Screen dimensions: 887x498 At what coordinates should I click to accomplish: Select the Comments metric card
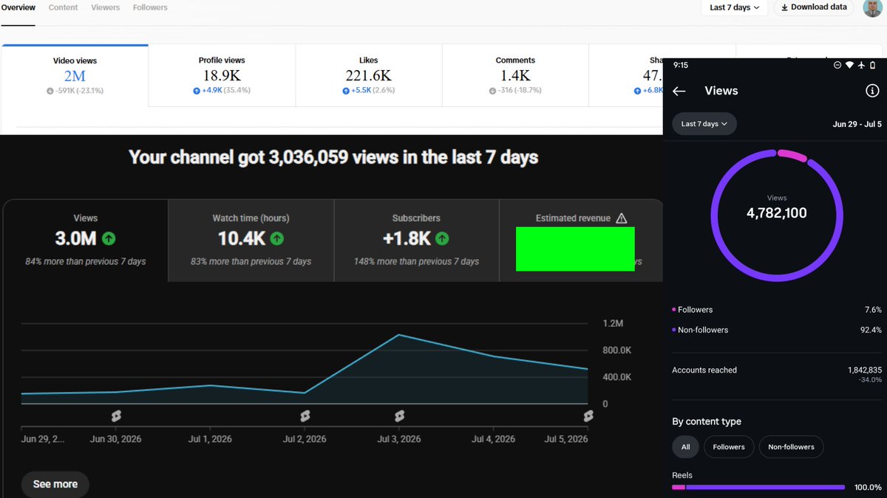(x=515, y=76)
